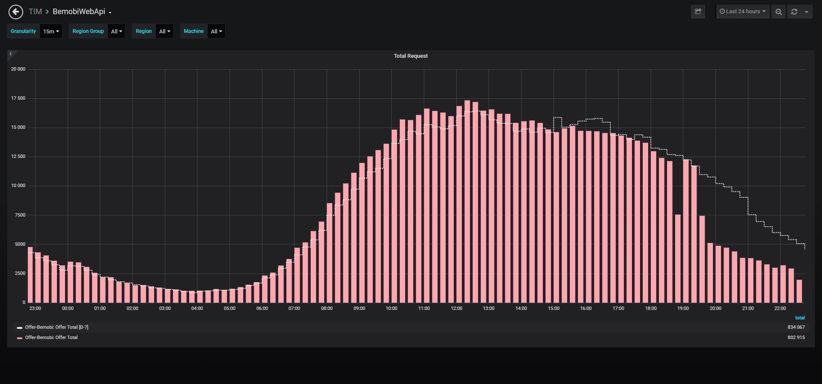Click the 22:00 x-axis time label
The width and height of the screenshot is (822, 384).
coord(780,308)
